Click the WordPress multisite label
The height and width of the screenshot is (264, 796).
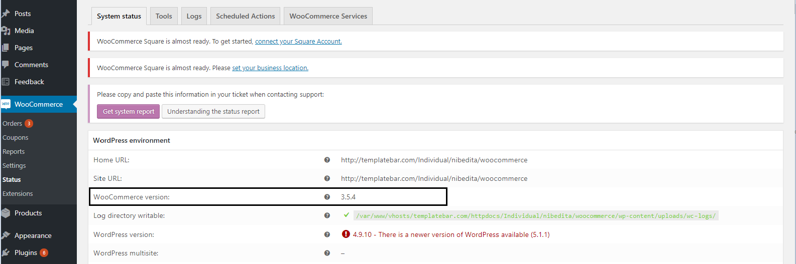click(126, 253)
